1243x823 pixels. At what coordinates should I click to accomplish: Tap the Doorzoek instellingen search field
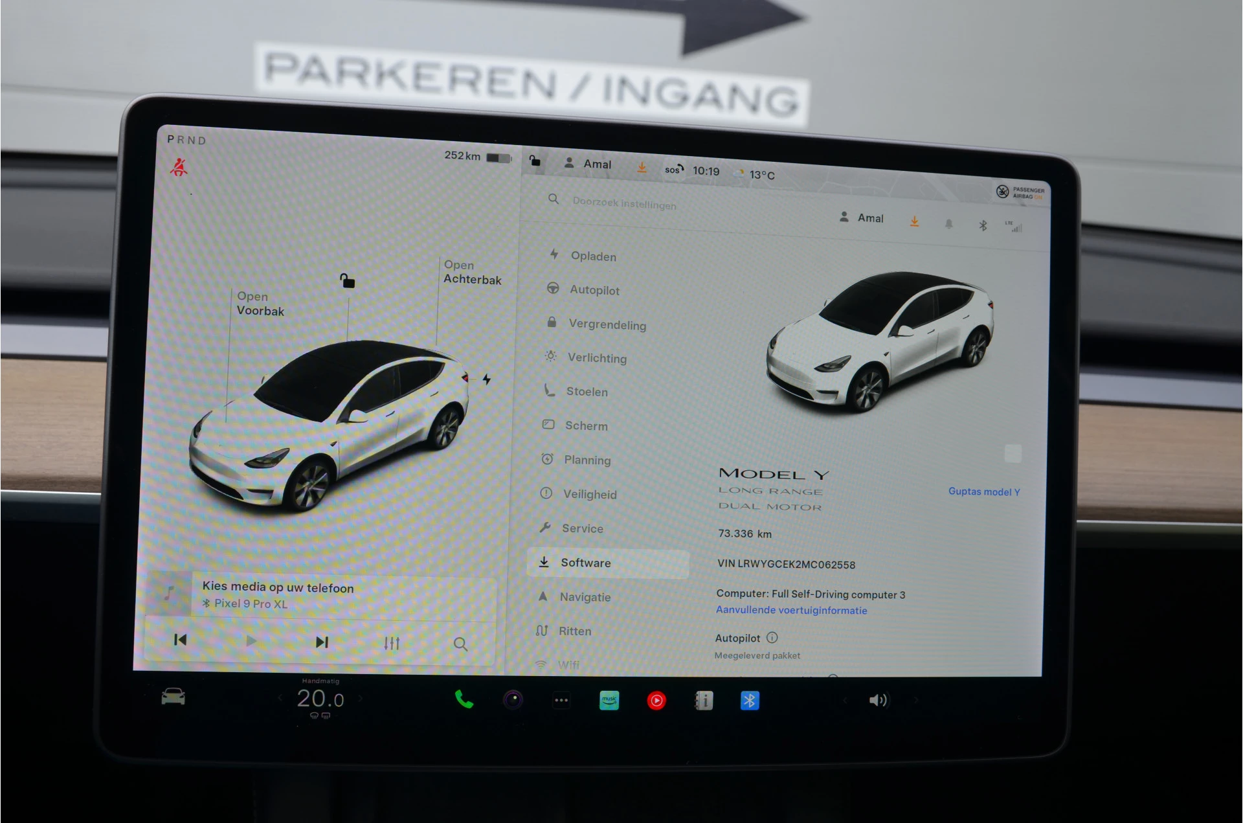(x=621, y=204)
